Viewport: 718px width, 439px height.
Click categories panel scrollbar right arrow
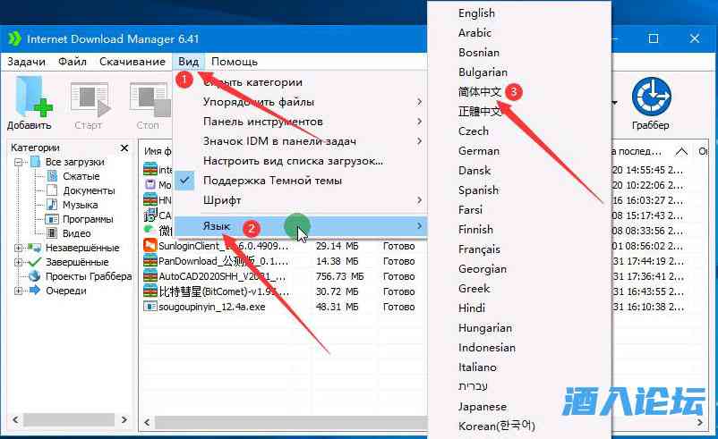pos(124,419)
